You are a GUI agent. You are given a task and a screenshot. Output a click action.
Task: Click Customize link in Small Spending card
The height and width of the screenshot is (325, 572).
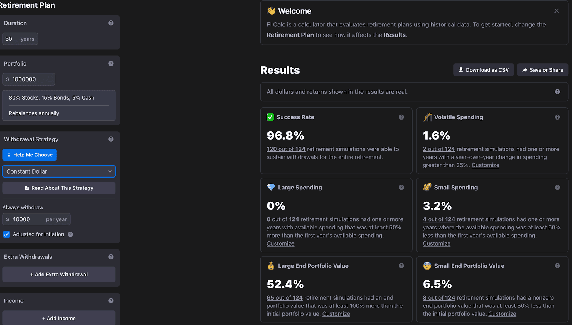(x=437, y=243)
